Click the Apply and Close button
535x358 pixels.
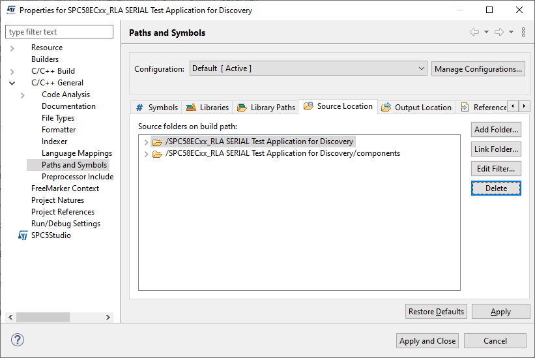point(427,341)
